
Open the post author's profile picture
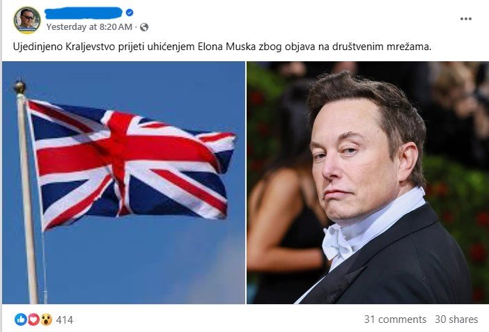27,19
